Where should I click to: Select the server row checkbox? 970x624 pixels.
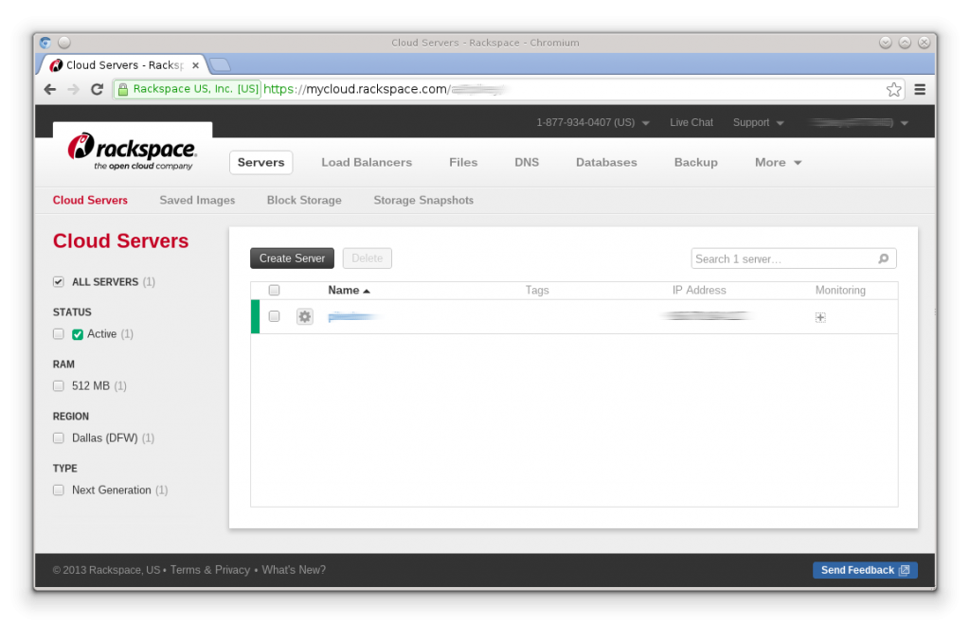(274, 316)
